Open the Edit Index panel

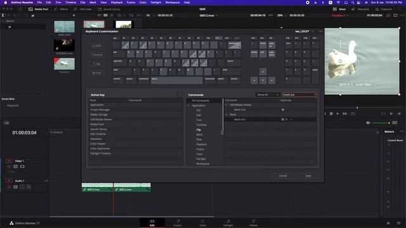pyautogui.click(x=82, y=9)
